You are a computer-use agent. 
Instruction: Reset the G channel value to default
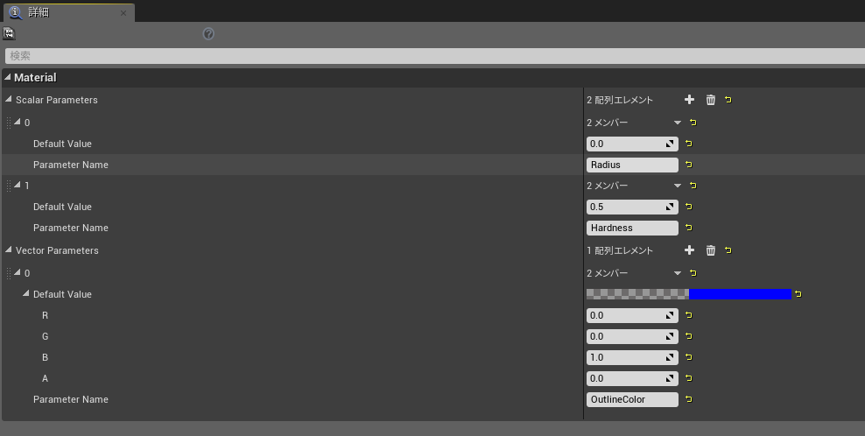pos(689,336)
